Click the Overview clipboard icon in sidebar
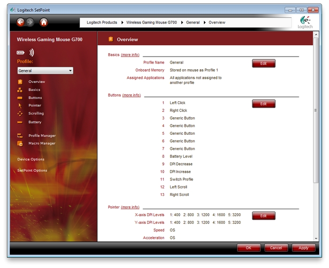The height and width of the screenshot is (268, 329). point(20,82)
